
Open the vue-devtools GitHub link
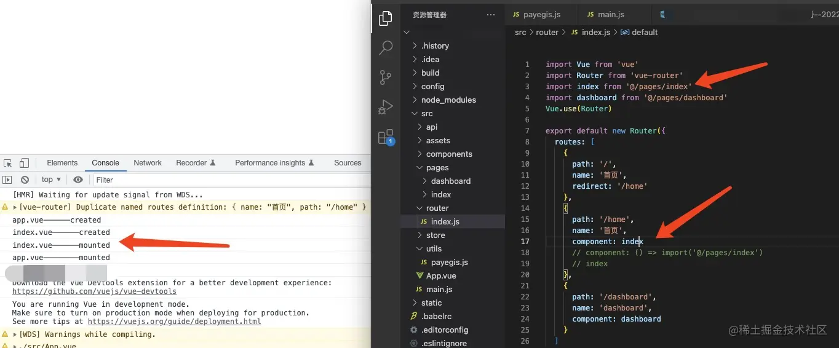[x=94, y=291]
